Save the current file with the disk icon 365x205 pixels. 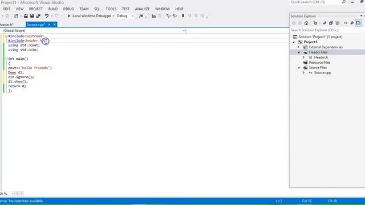click(x=32, y=16)
